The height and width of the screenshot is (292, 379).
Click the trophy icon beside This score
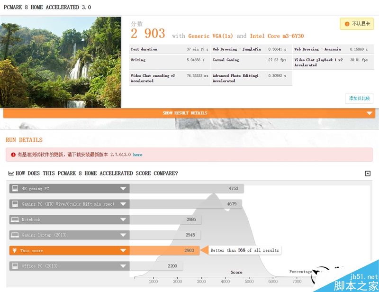click(15, 250)
